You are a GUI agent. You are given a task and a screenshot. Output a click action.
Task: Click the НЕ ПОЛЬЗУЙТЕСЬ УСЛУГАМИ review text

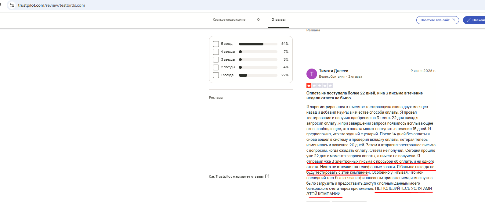pos(404,188)
